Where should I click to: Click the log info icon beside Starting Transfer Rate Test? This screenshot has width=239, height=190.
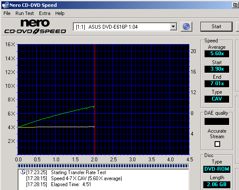tap(23, 172)
